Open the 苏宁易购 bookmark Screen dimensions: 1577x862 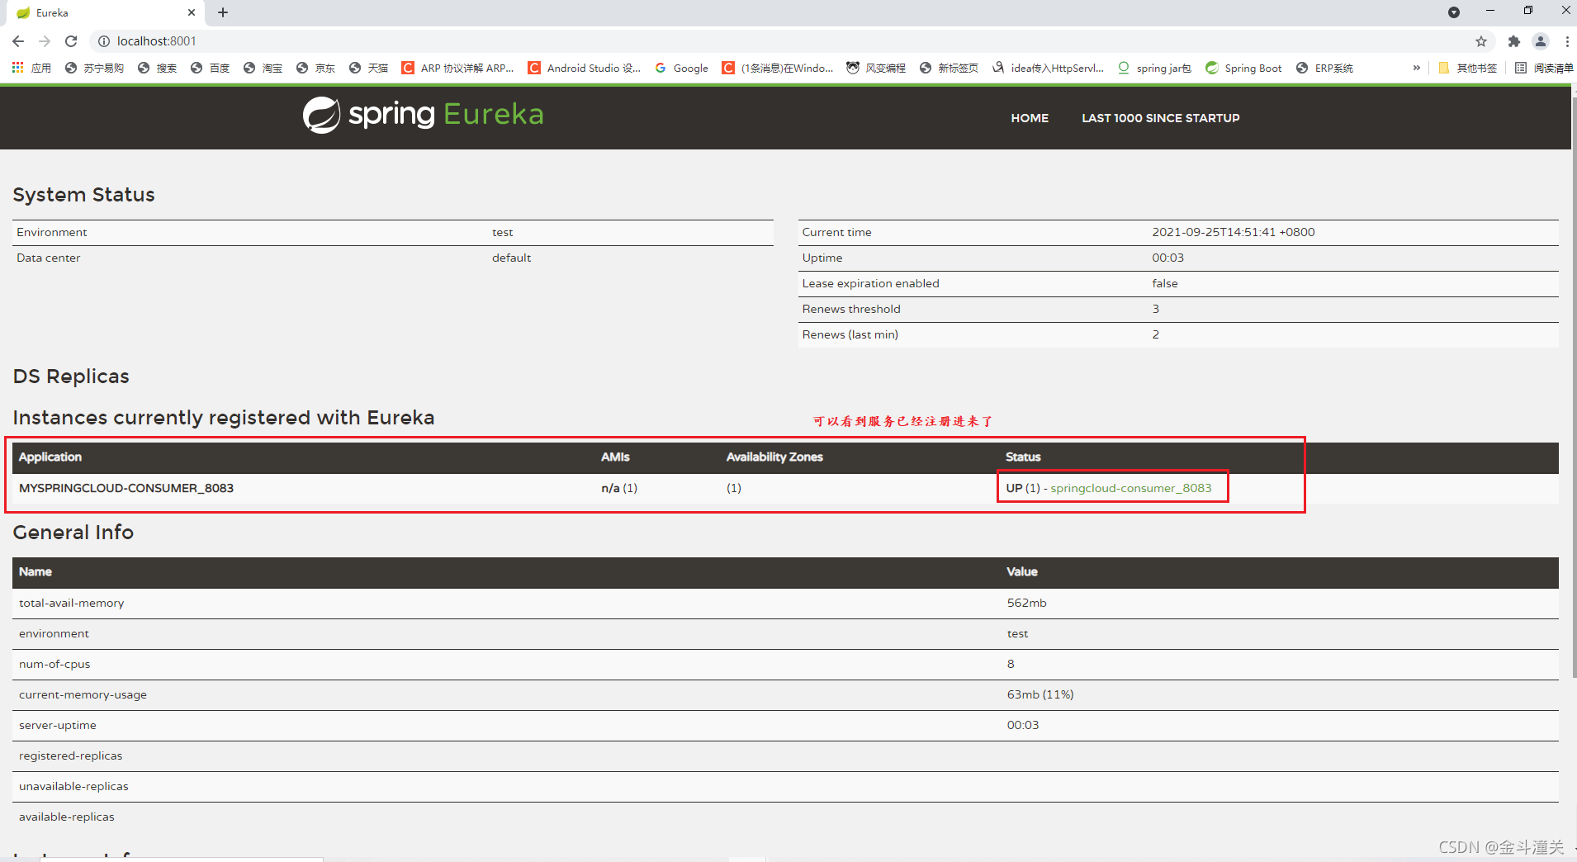[x=94, y=68]
